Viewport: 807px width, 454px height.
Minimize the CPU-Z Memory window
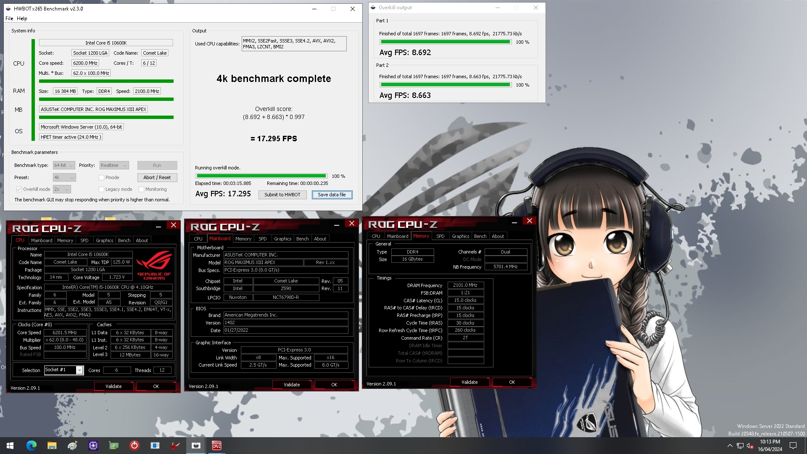(x=514, y=222)
